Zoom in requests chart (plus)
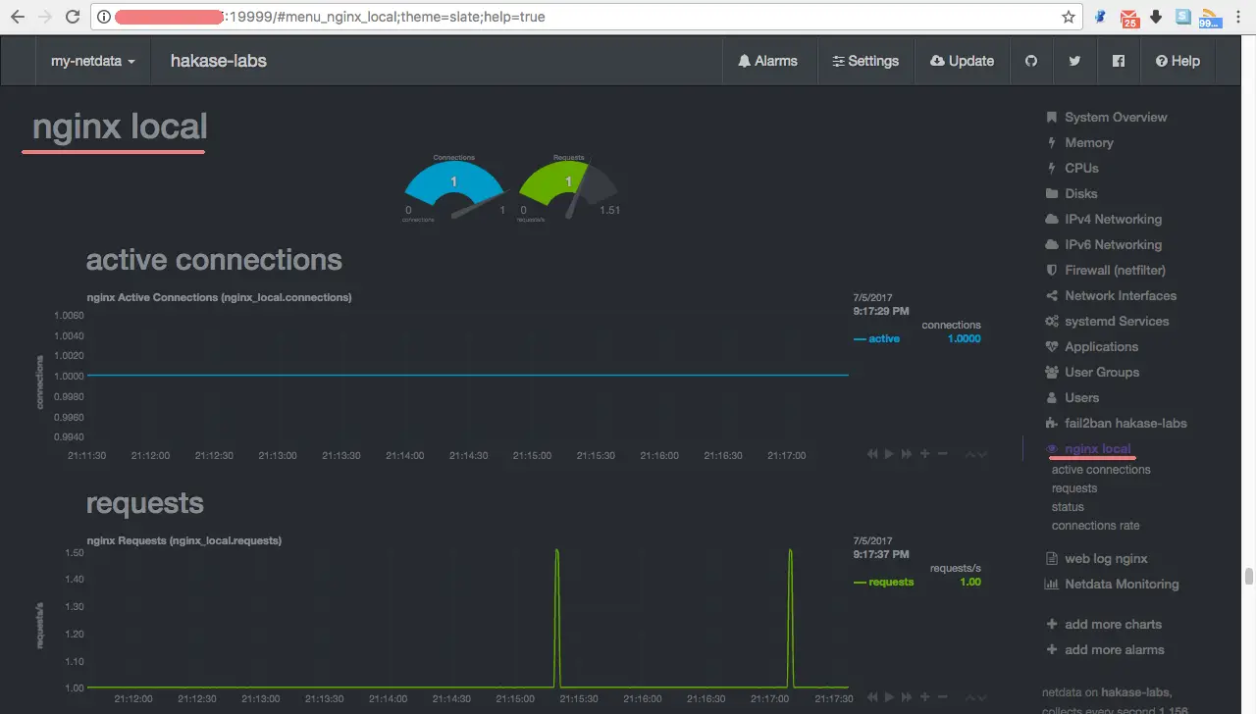 pyautogui.click(x=924, y=697)
